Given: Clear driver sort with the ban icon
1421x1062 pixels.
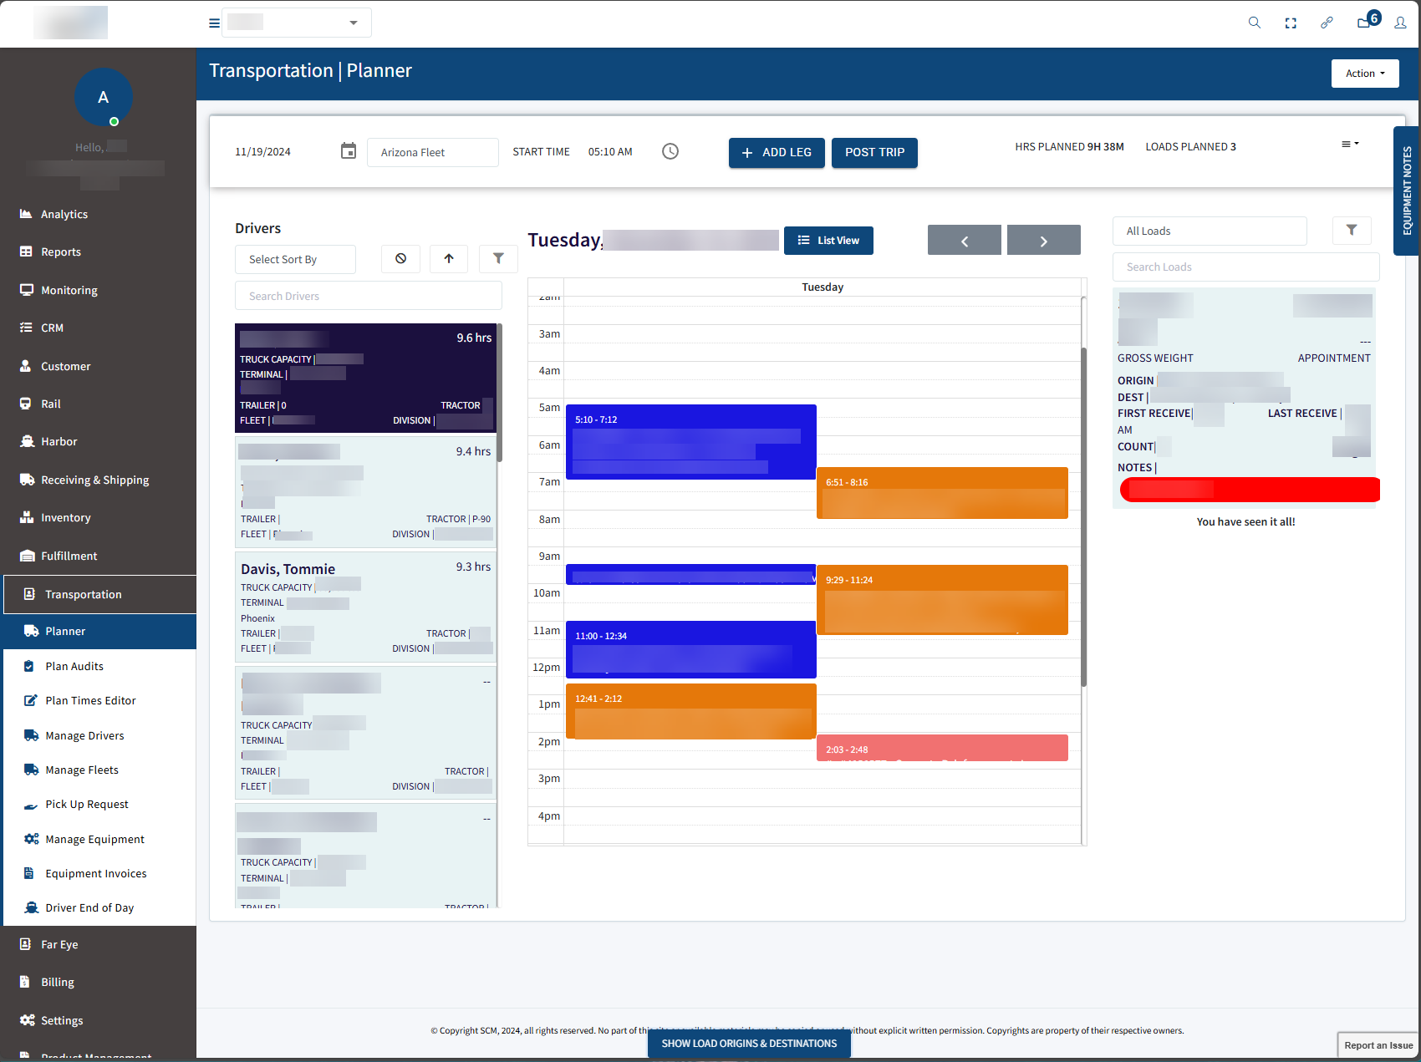Looking at the screenshot, I should (x=400, y=259).
